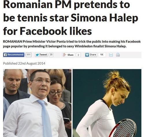This screenshot has width=144, height=137.
Task: Click the 995 Facebook recommend count
Action: pos(29,55)
